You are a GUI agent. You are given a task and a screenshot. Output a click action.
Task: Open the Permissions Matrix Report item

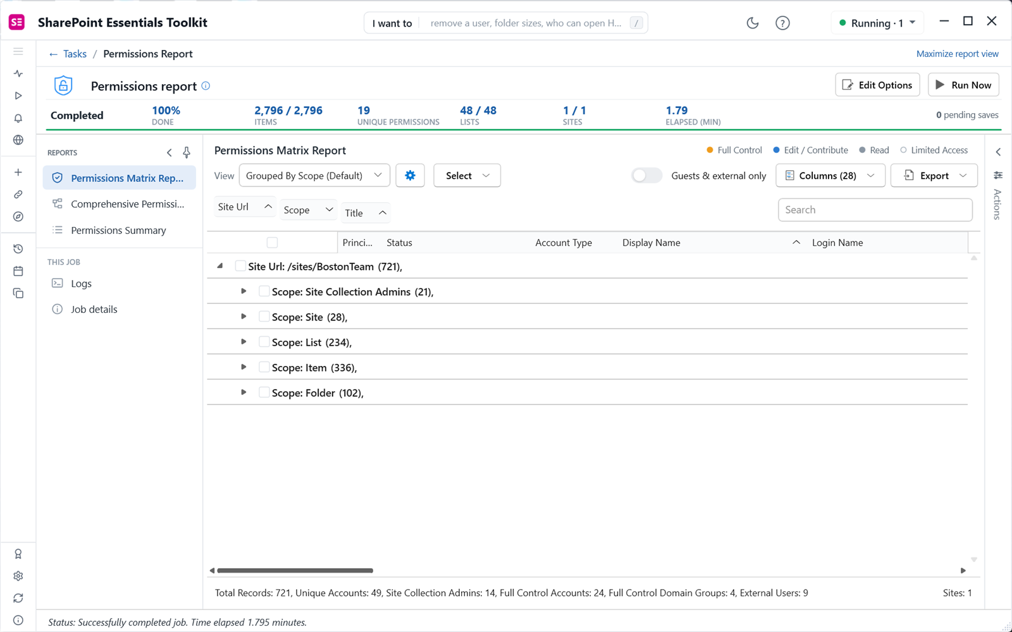(x=120, y=178)
